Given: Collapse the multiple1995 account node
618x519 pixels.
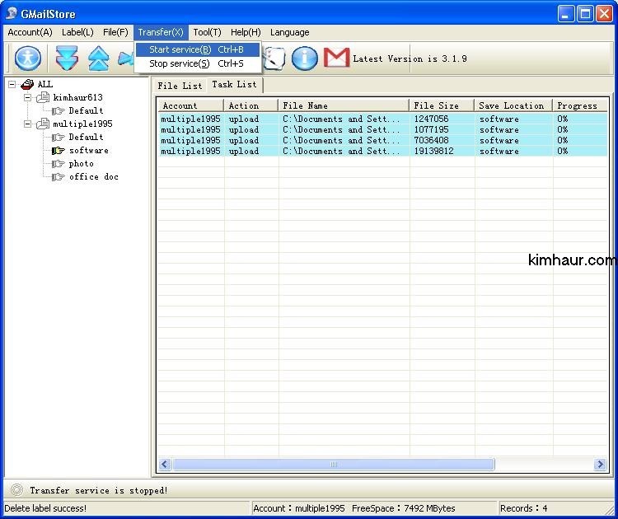Looking at the screenshot, I should tap(27, 124).
